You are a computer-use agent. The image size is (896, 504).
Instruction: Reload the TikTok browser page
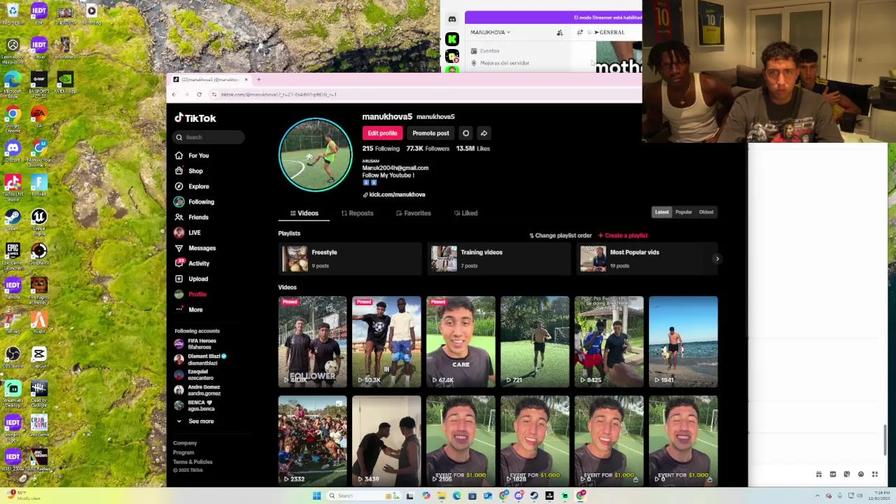click(x=199, y=94)
